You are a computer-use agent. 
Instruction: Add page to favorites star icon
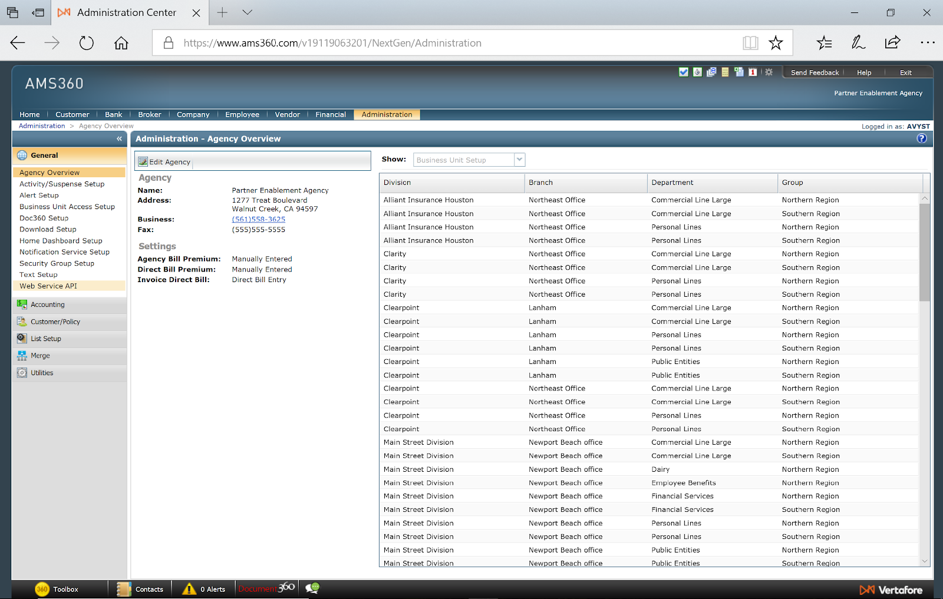pos(776,43)
